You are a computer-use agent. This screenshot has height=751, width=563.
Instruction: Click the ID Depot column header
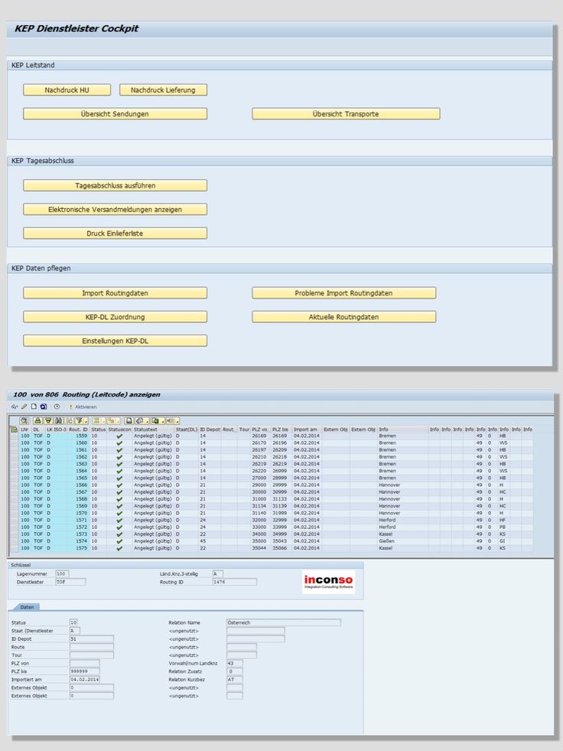210,429
